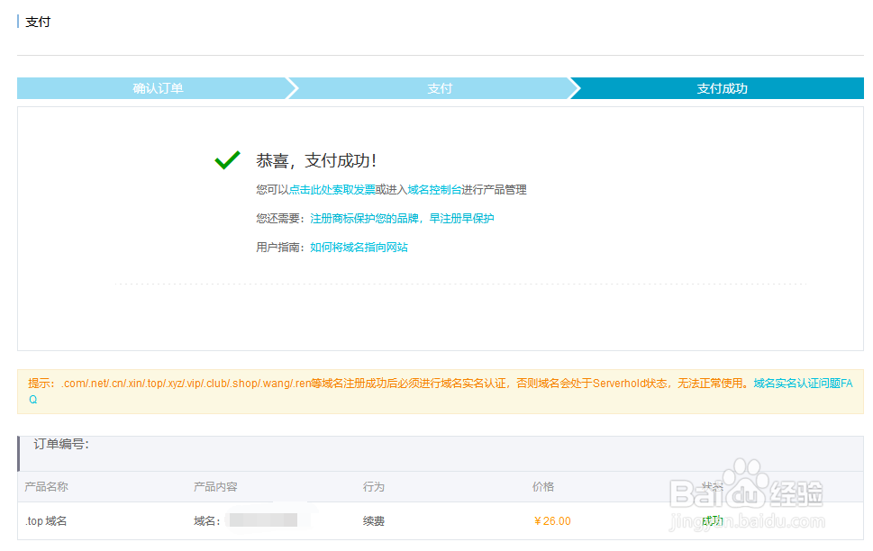Open 如何将域名指向网站 guide link
Viewport: 873px width, 551px height.
coord(359,248)
